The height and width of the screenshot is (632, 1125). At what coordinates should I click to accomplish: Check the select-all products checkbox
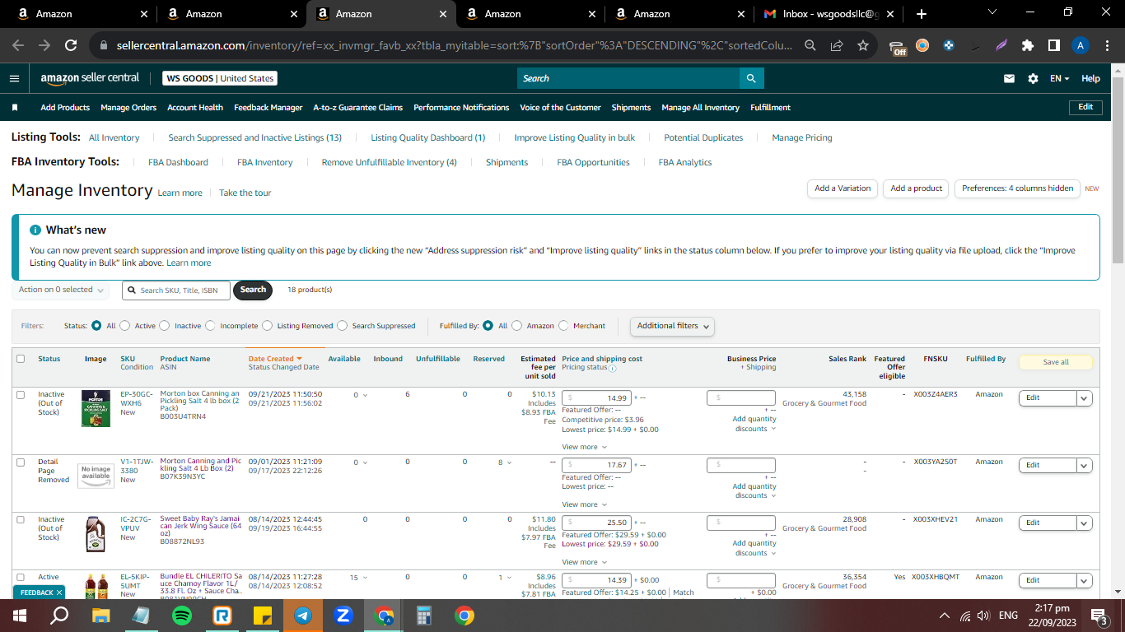[x=21, y=359]
